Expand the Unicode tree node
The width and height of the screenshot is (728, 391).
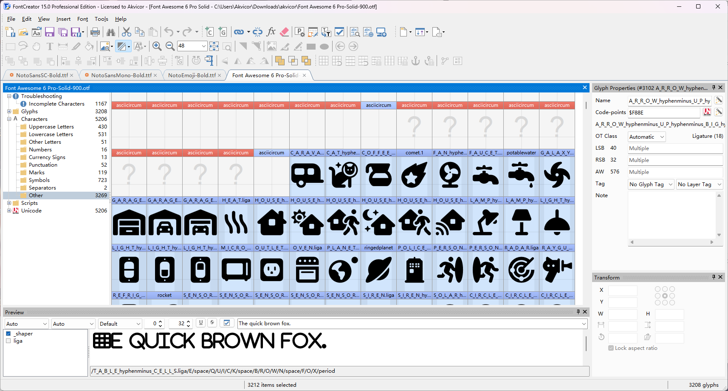(x=9, y=210)
